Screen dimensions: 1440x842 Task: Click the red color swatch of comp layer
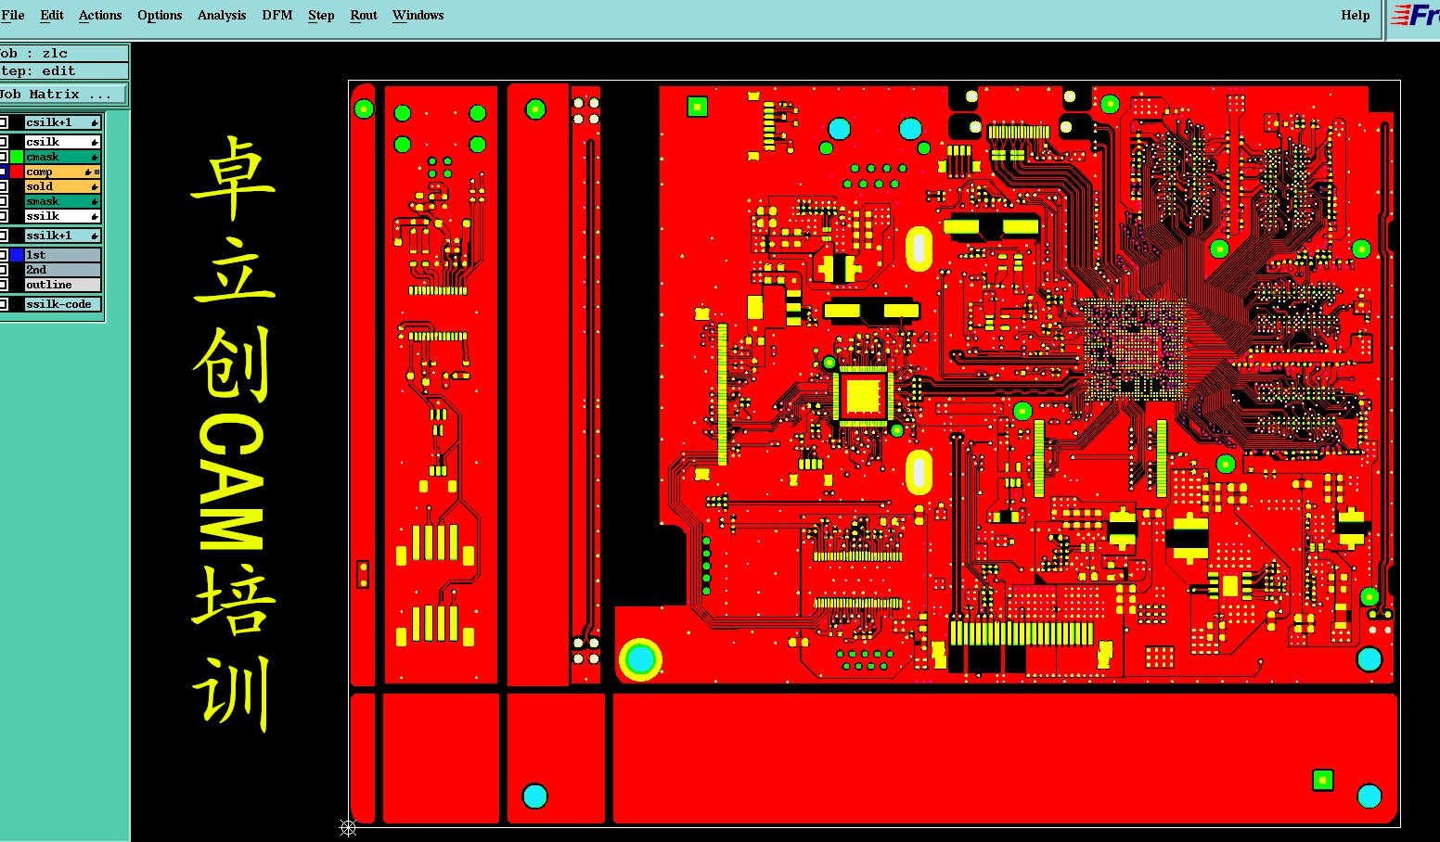pos(17,172)
